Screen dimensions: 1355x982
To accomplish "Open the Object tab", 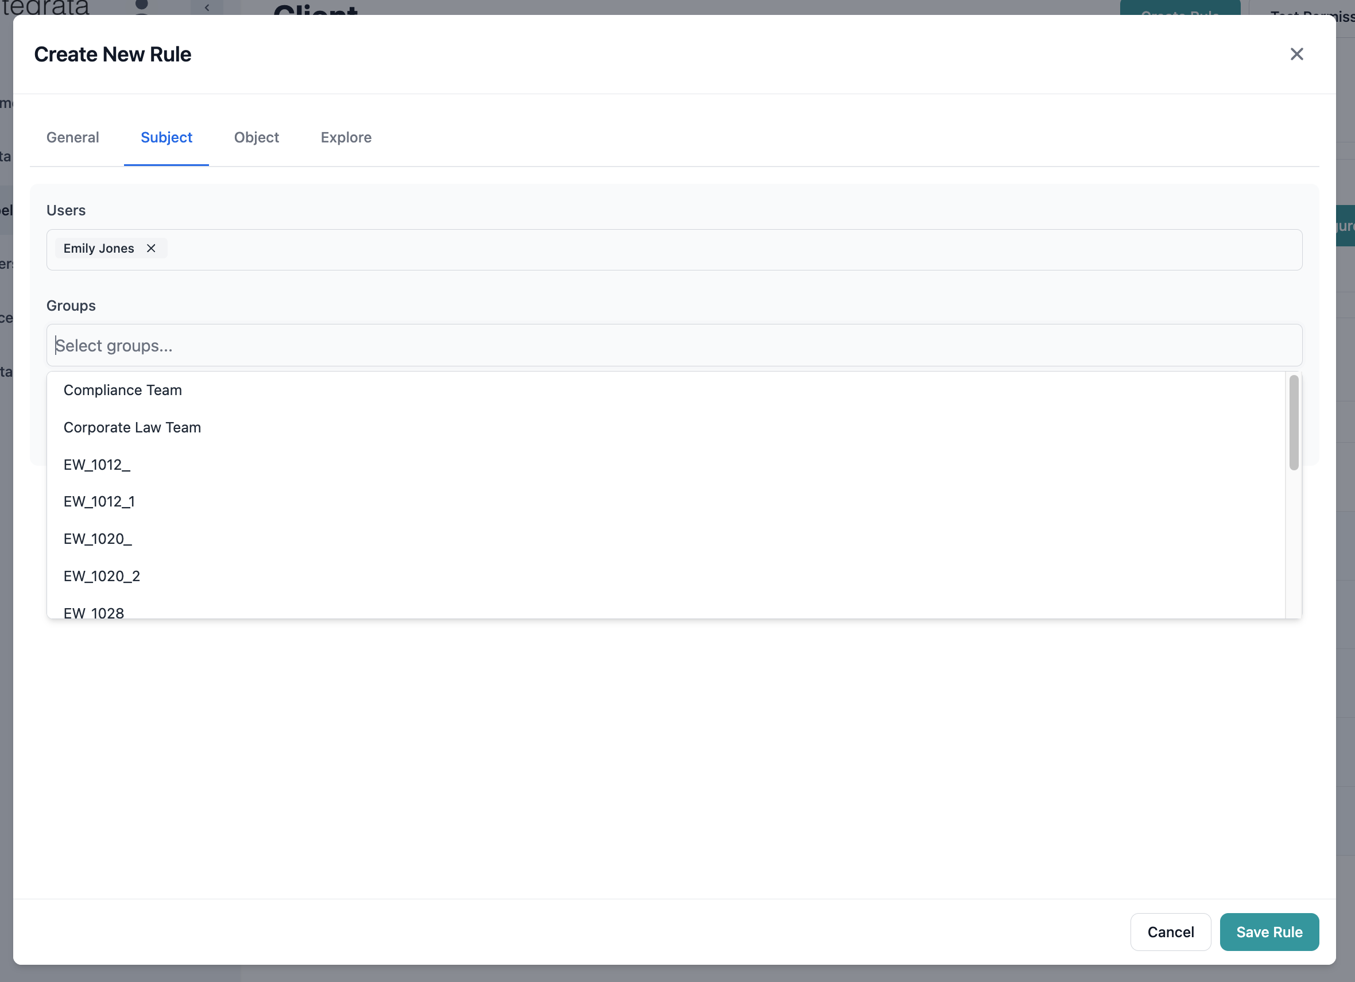I will click(x=257, y=137).
